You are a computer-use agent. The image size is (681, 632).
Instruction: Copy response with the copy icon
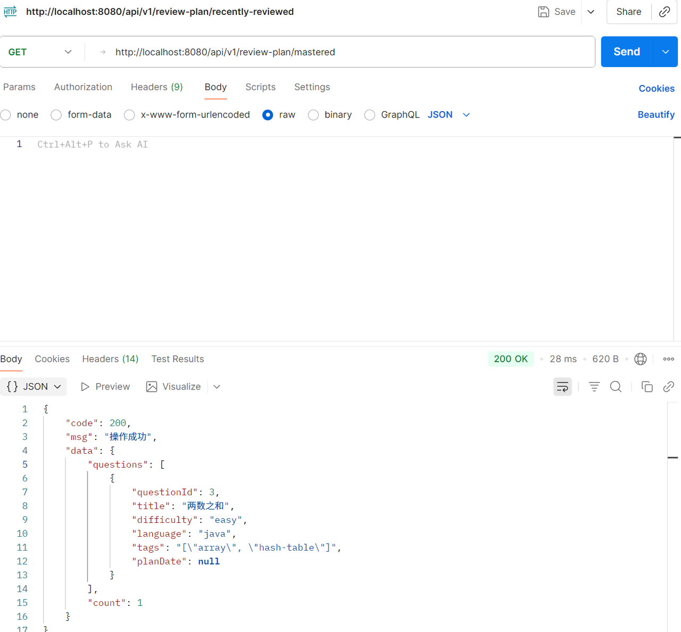tap(647, 387)
